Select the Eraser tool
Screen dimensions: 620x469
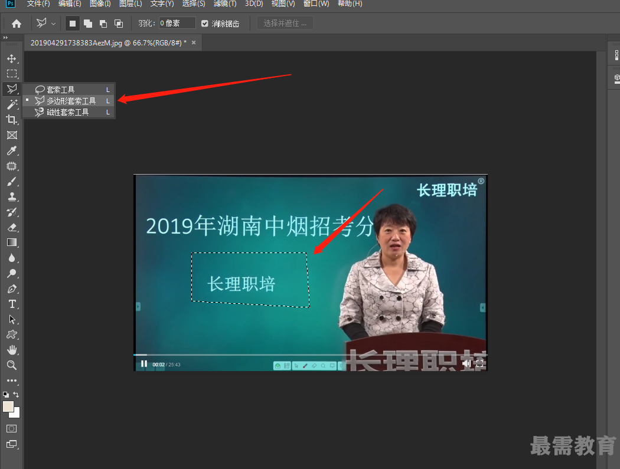tap(11, 227)
